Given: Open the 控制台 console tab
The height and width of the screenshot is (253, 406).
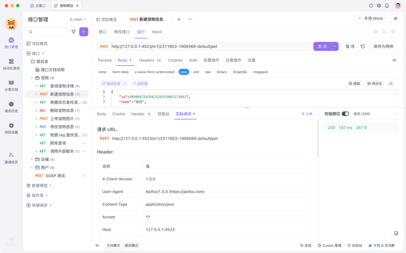Looking at the screenshot, I should pyautogui.click(x=164, y=114).
